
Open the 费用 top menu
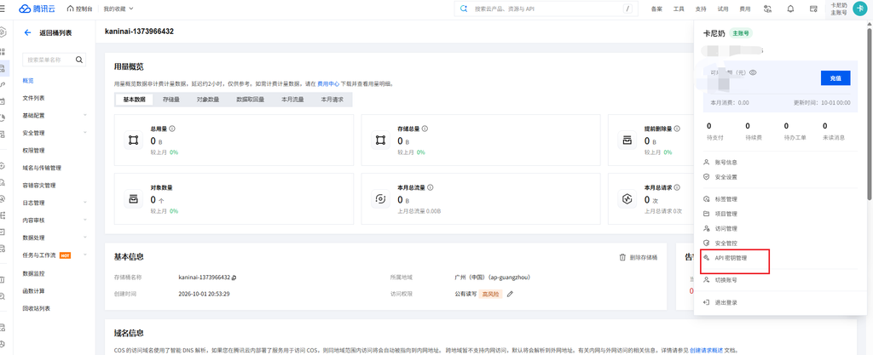744,9
